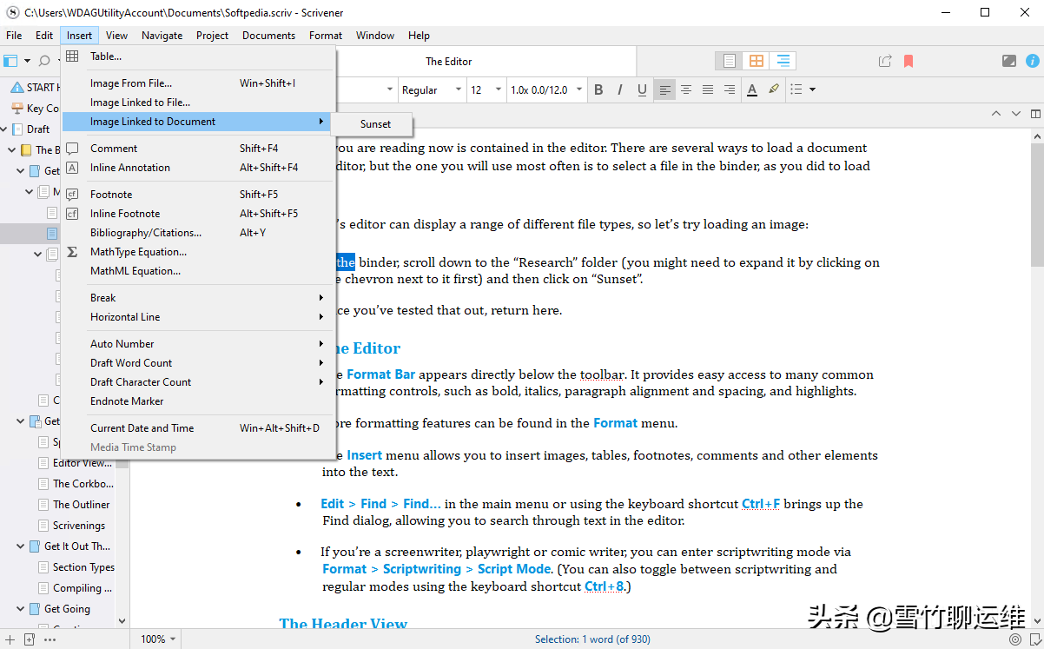Choose MathType Equation...

point(199,252)
